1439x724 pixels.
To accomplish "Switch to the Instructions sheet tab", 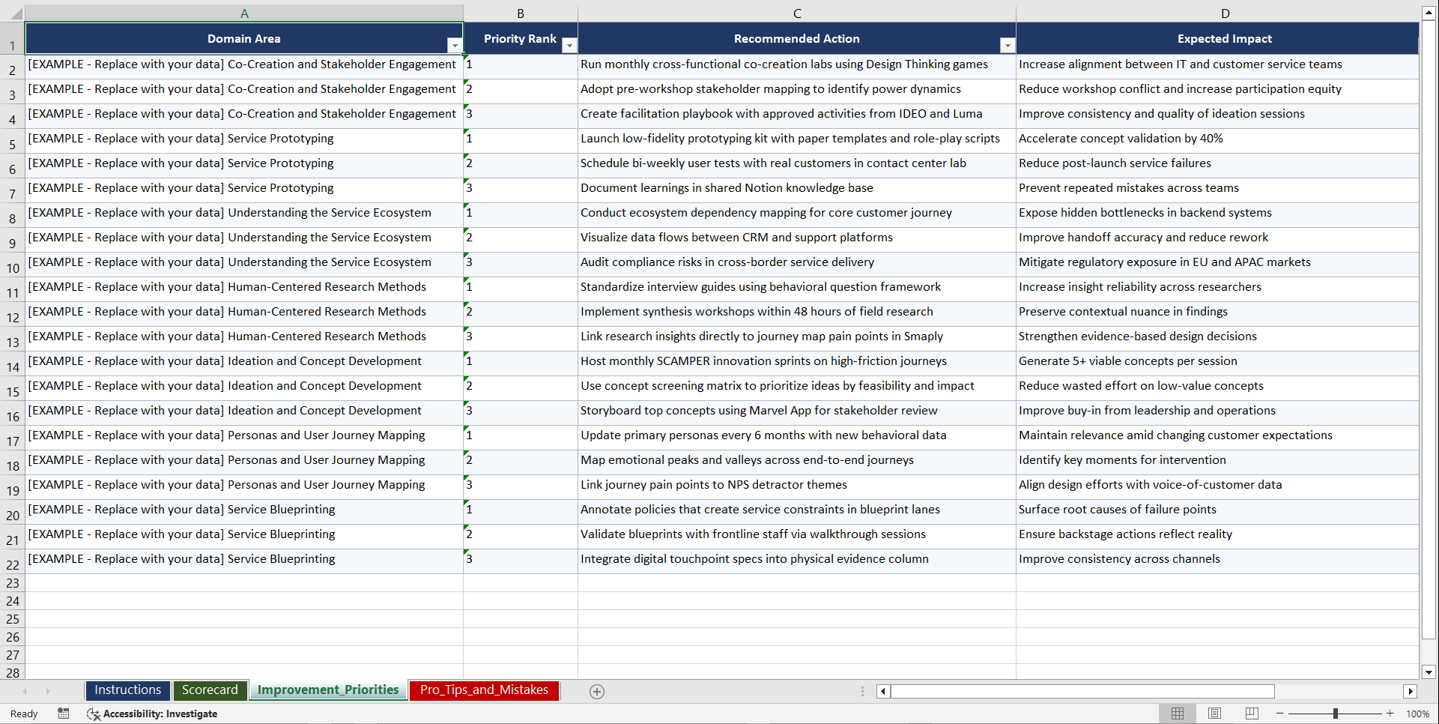I will tap(127, 690).
